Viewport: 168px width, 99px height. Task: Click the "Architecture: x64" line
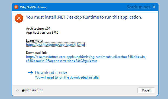(38, 29)
